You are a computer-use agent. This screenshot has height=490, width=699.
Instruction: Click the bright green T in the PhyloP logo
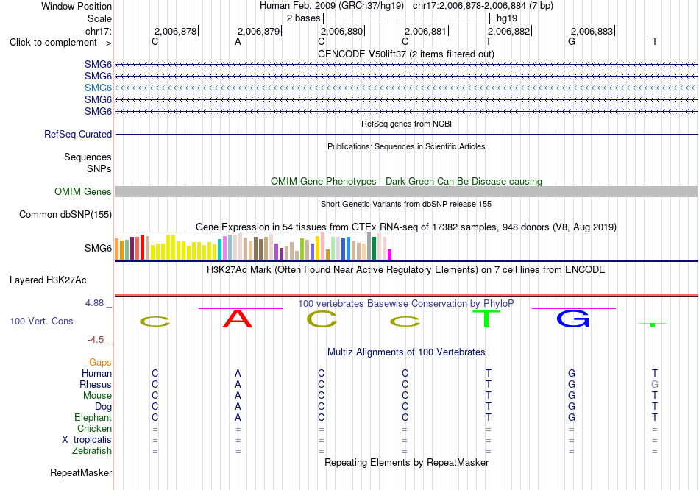pos(486,319)
